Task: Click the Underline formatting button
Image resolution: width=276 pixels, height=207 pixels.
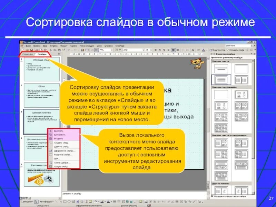Action: (164, 50)
